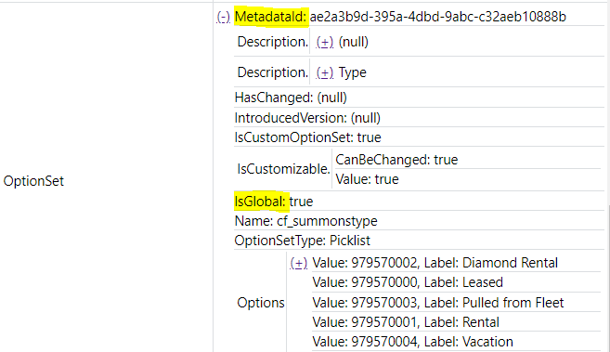The width and height of the screenshot is (610, 352).
Task: Select the highlighted MetadataId label
Action: coord(271,17)
